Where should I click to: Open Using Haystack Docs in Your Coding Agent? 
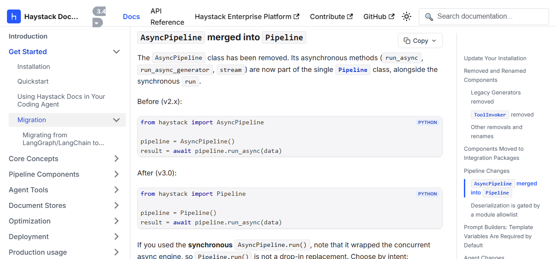coord(61,100)
